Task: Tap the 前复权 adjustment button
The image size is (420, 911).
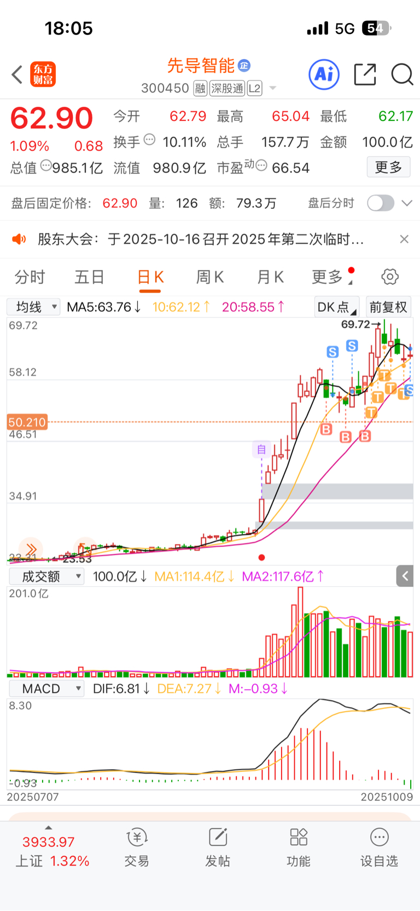Action: point(388,307)
